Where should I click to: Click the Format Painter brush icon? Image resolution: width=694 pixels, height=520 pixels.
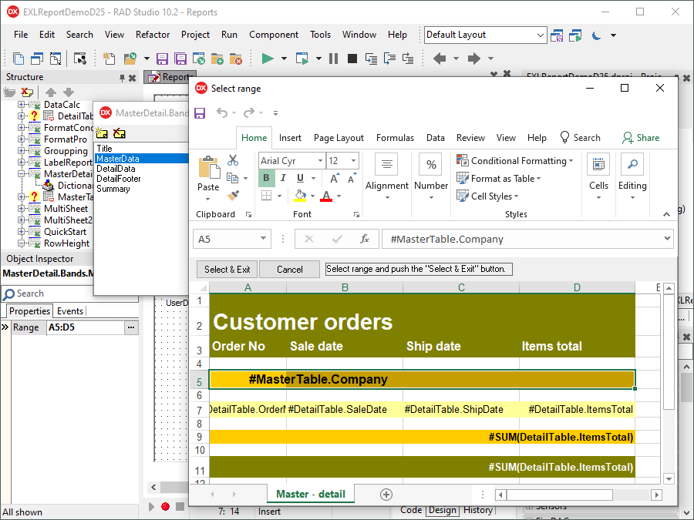pyautogui.click(x=233, y=196)
